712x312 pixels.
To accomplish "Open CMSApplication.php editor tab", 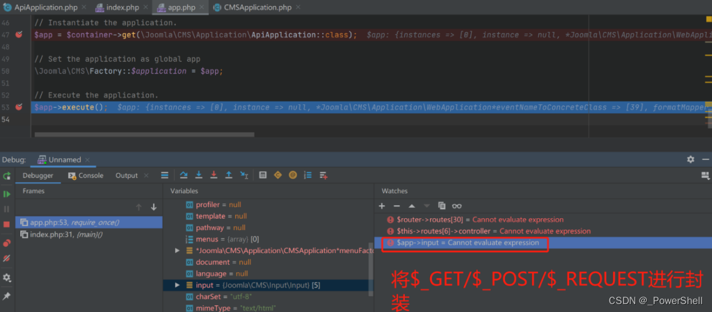I will 257,7.
